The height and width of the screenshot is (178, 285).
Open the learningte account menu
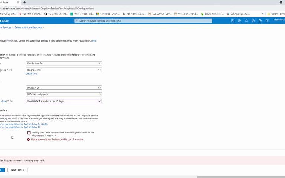tap(279, 20)
